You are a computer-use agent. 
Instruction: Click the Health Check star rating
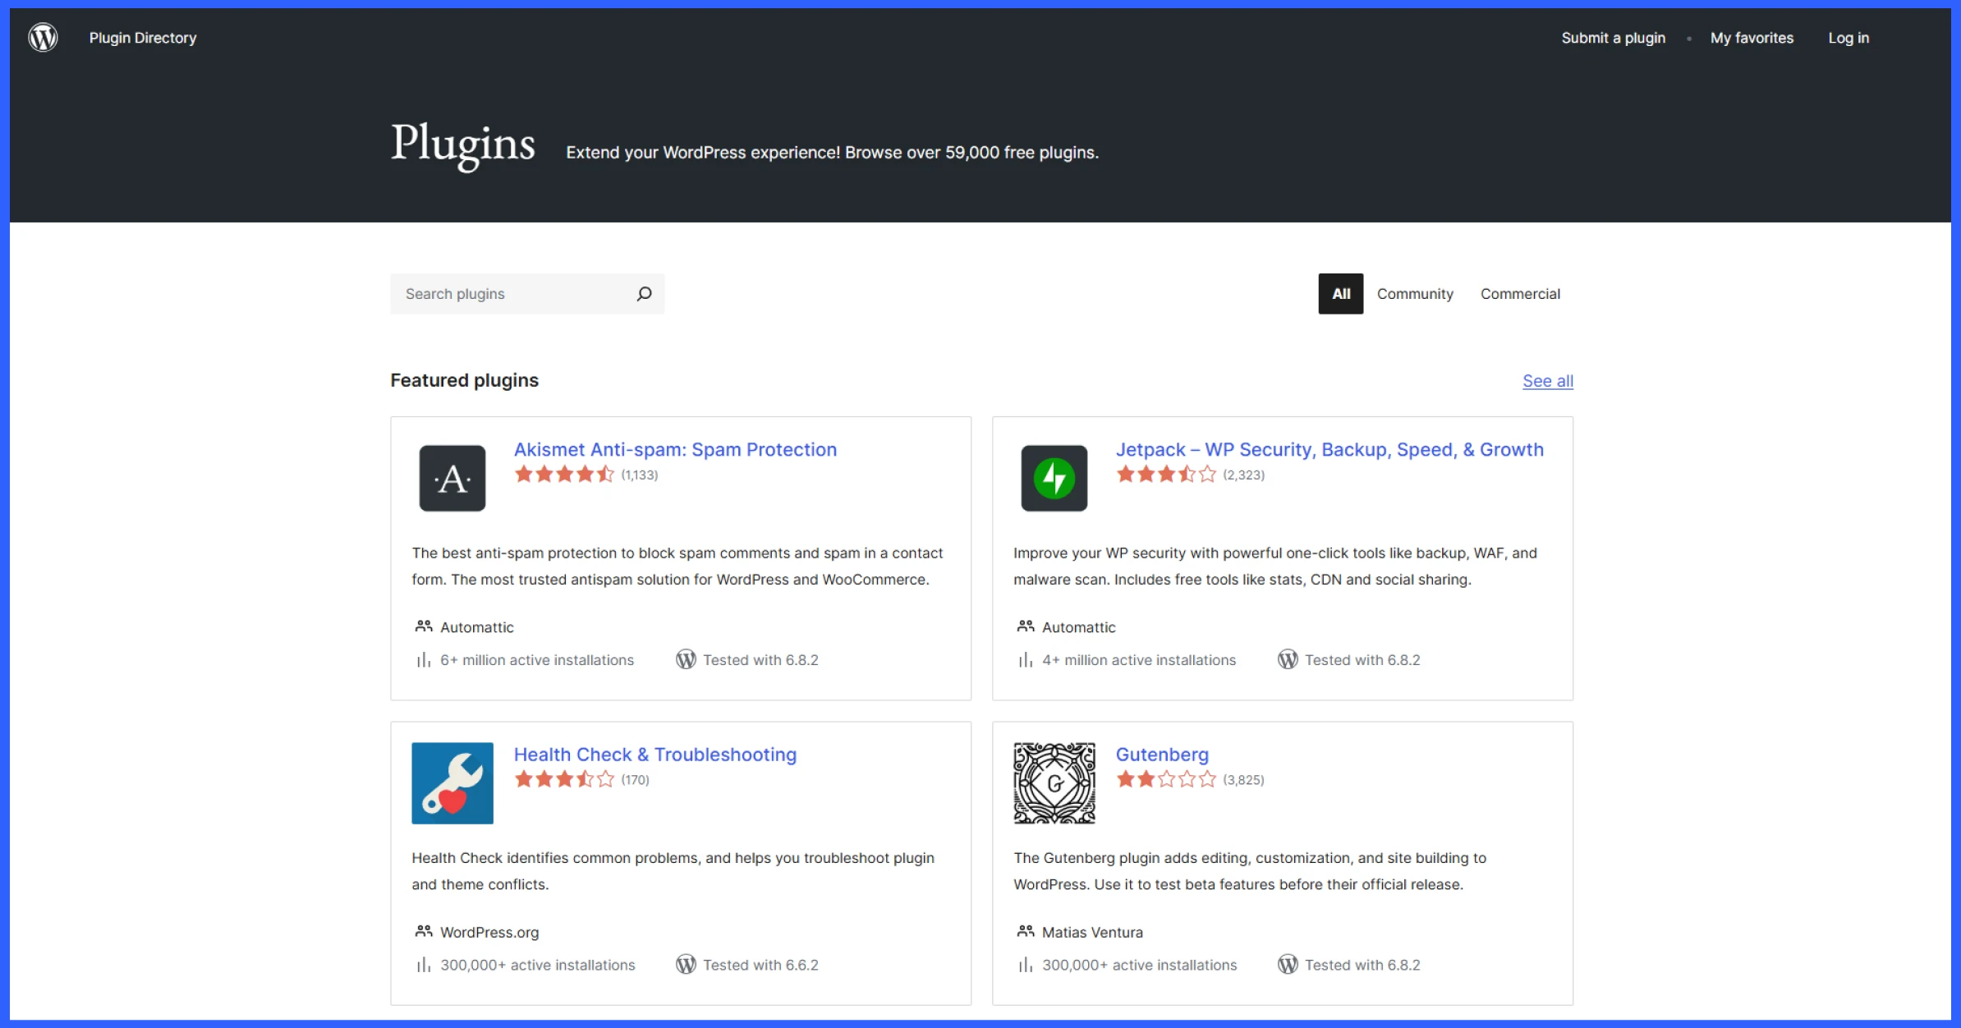[564, 779]
